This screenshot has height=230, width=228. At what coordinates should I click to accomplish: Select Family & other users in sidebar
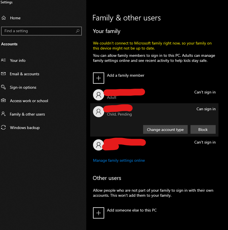coord(27,114)
